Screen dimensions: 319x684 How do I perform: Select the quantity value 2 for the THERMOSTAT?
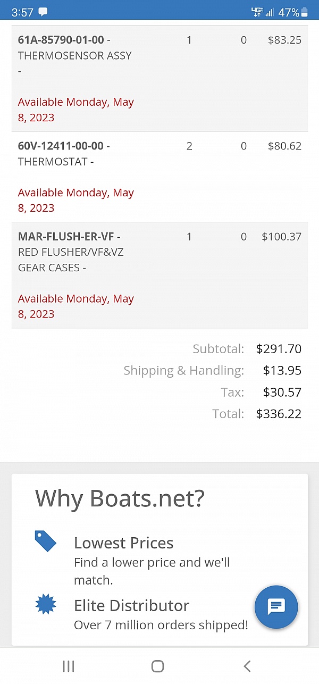pos(189,146)
